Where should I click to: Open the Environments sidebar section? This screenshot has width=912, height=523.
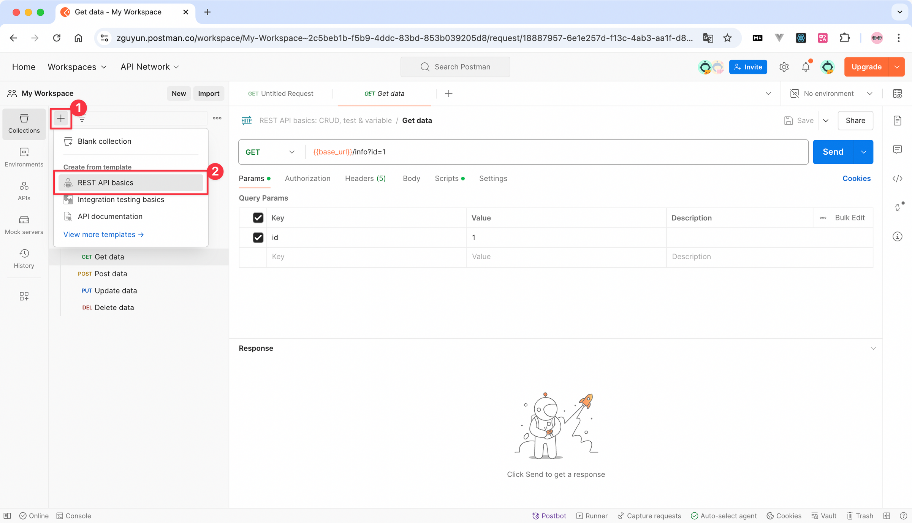24,157
